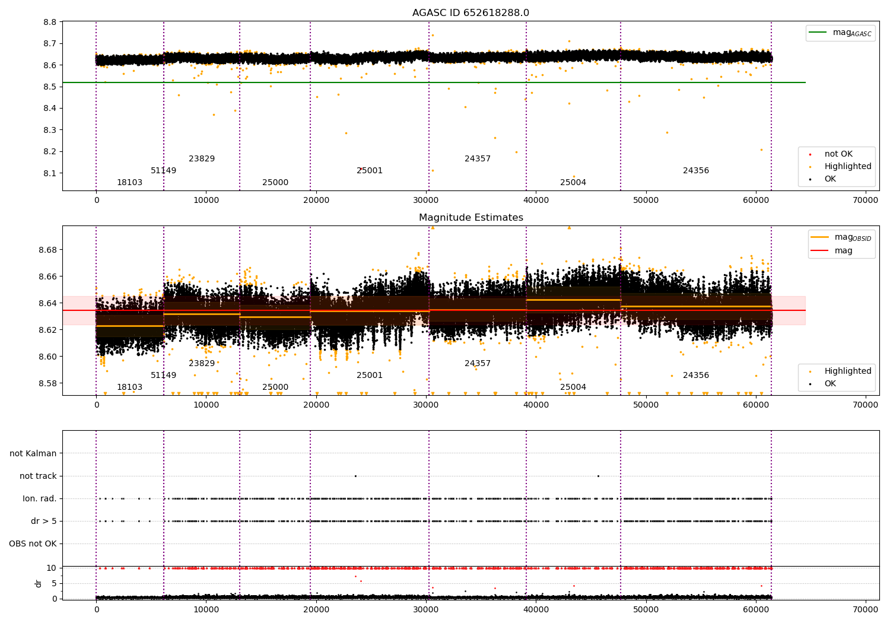Click orange mag OBSID segment for obsid 25004
890x623 pixels.
[573, 300]
